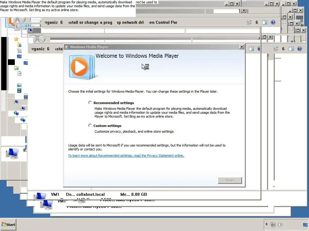Click the network icon in the system tray

(x=273, y=224)
